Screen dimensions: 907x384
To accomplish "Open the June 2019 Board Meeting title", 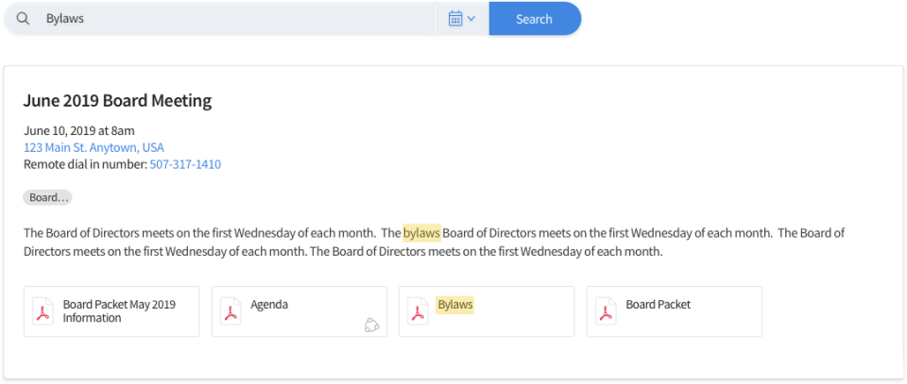I will [x=117, y=101].
